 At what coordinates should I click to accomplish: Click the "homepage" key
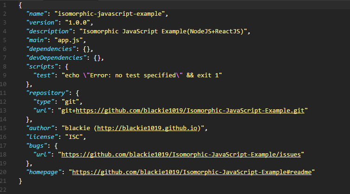45,172
